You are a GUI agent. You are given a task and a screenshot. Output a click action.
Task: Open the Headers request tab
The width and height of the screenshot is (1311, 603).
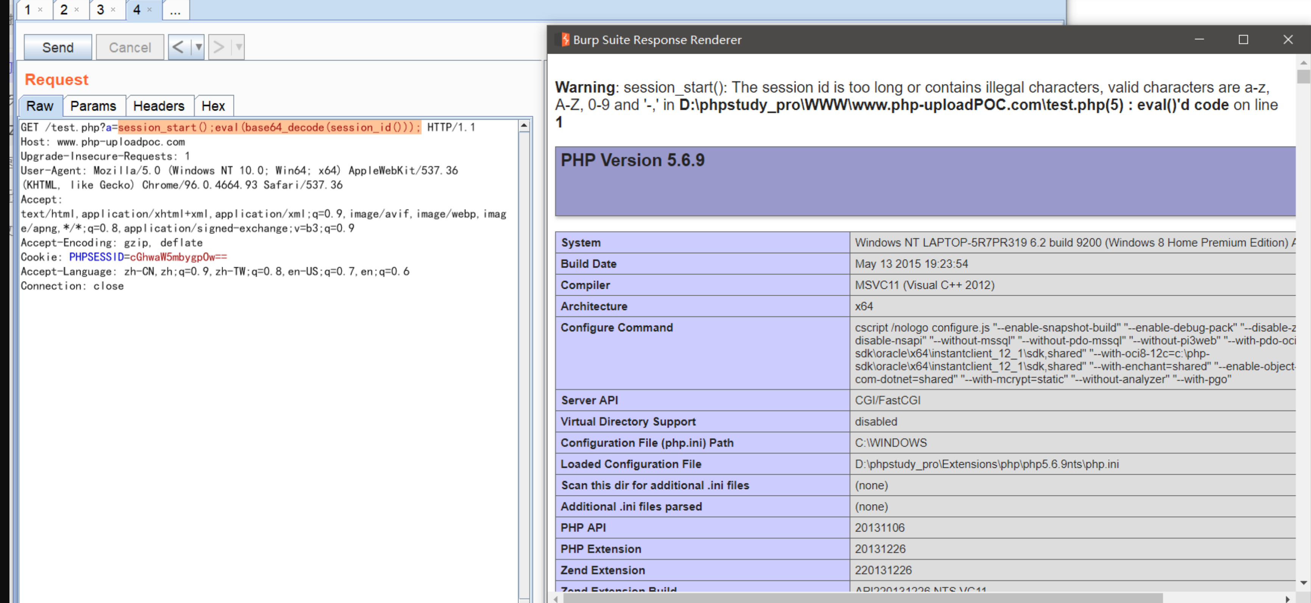pyautogui.click(x=159, y=106)
